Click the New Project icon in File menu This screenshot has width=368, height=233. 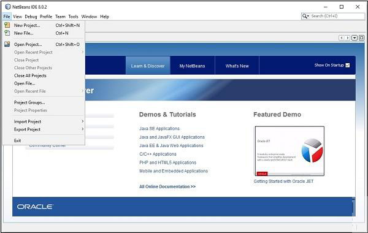(7, 25)
